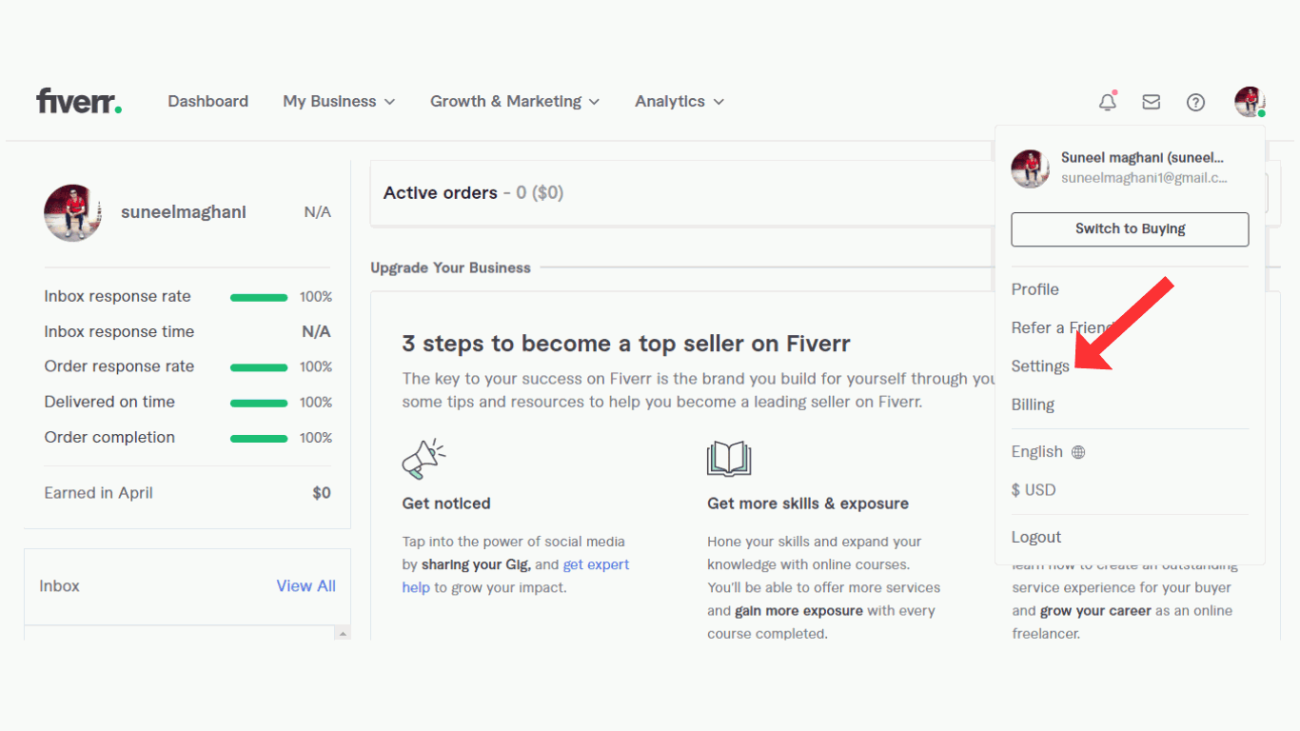Click Upgrade Your Business section label

[x=450, y=267]
